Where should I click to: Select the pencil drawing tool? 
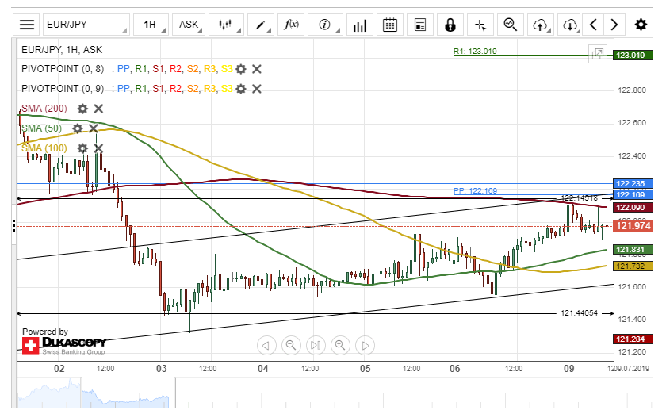tap(261, 25)
